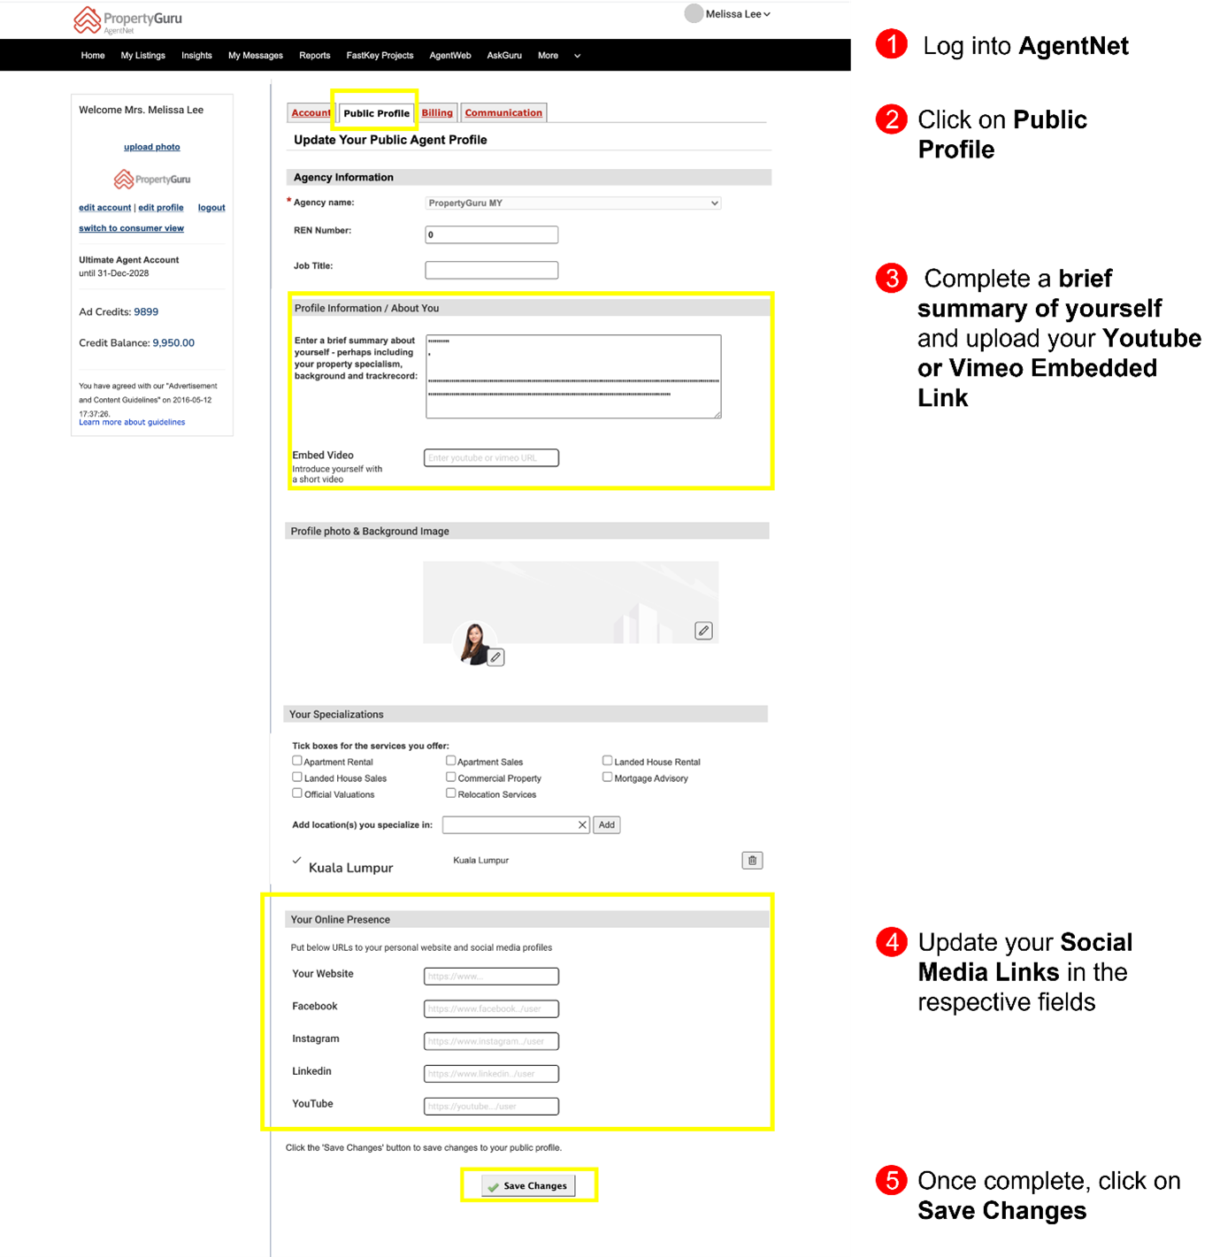This screenshot has width=1220, height=1257.
Task: Click the upload photo link
Action: click(152, 147)
